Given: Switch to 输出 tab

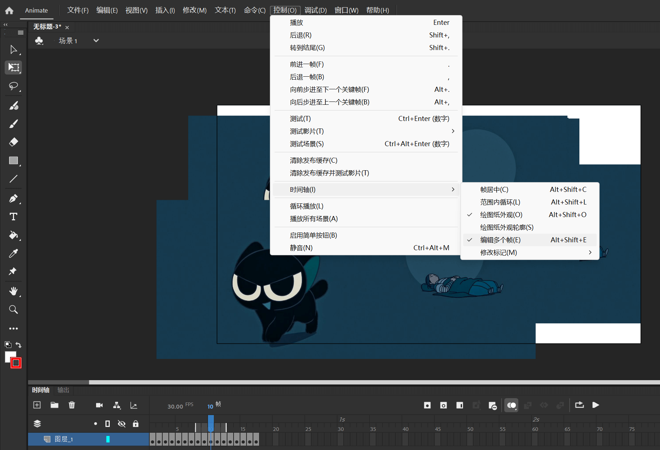Looking at the screenshot, I should pyautogui.click(x=63, y=390).
